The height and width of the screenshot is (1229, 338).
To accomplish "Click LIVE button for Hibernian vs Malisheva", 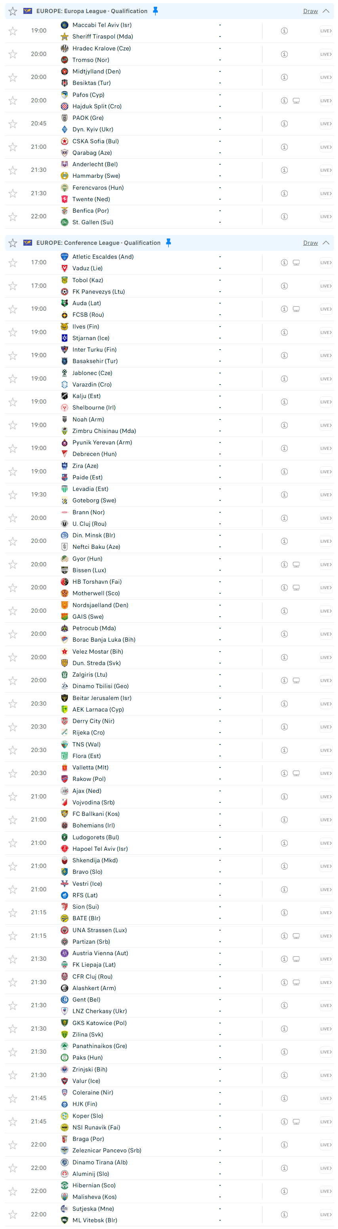I will pyautogui.click(x=326, y=1191).
